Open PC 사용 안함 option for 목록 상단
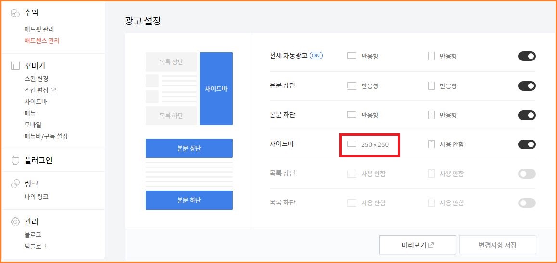Image resolution: width=557 pixels, height=263 pixels. click(374, 174)
